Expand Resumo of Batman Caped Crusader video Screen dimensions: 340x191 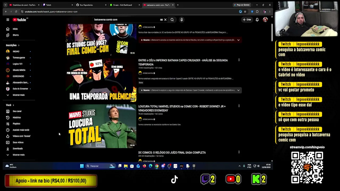[238, 90]
